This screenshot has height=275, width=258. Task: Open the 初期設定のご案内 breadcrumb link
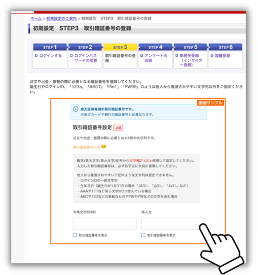62,19
